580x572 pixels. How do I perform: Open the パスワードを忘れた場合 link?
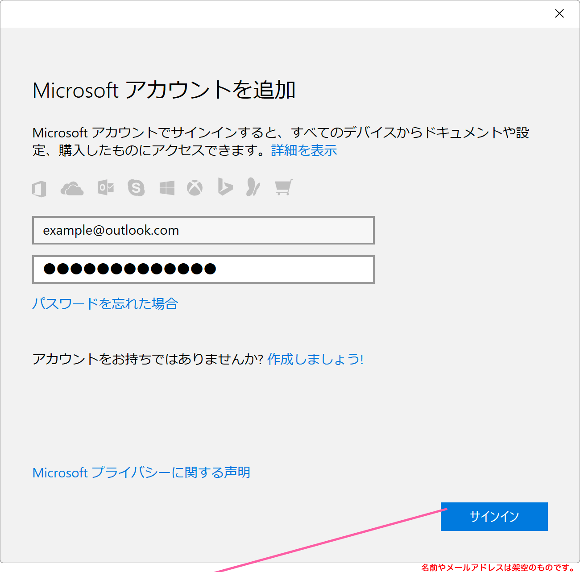pos(105,303)
